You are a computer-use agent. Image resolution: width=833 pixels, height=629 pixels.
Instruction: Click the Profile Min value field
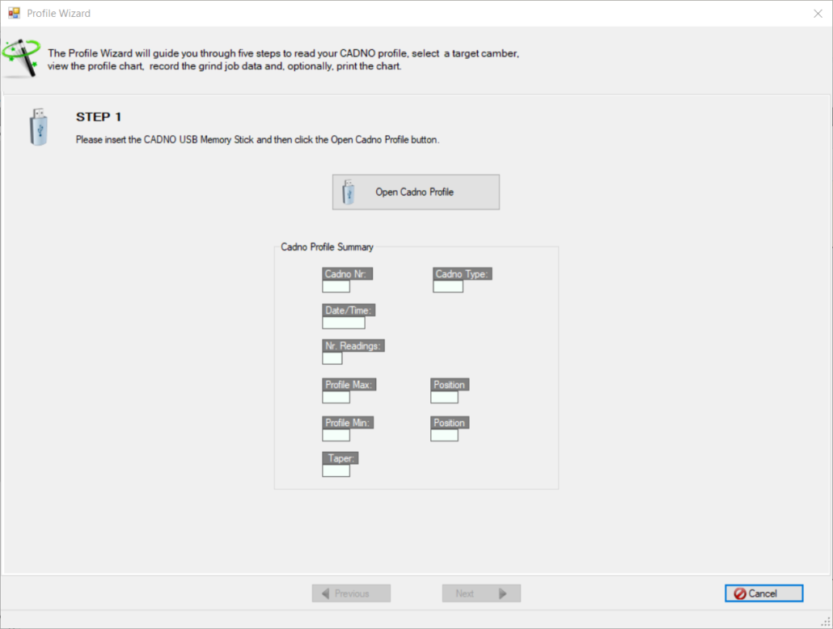point(336,435)
